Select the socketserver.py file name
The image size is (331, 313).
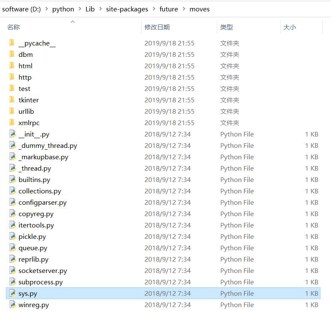click(43, 271)
